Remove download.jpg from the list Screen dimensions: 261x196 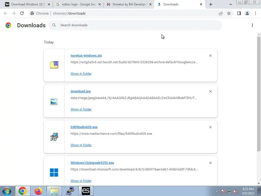coord(210,91)
